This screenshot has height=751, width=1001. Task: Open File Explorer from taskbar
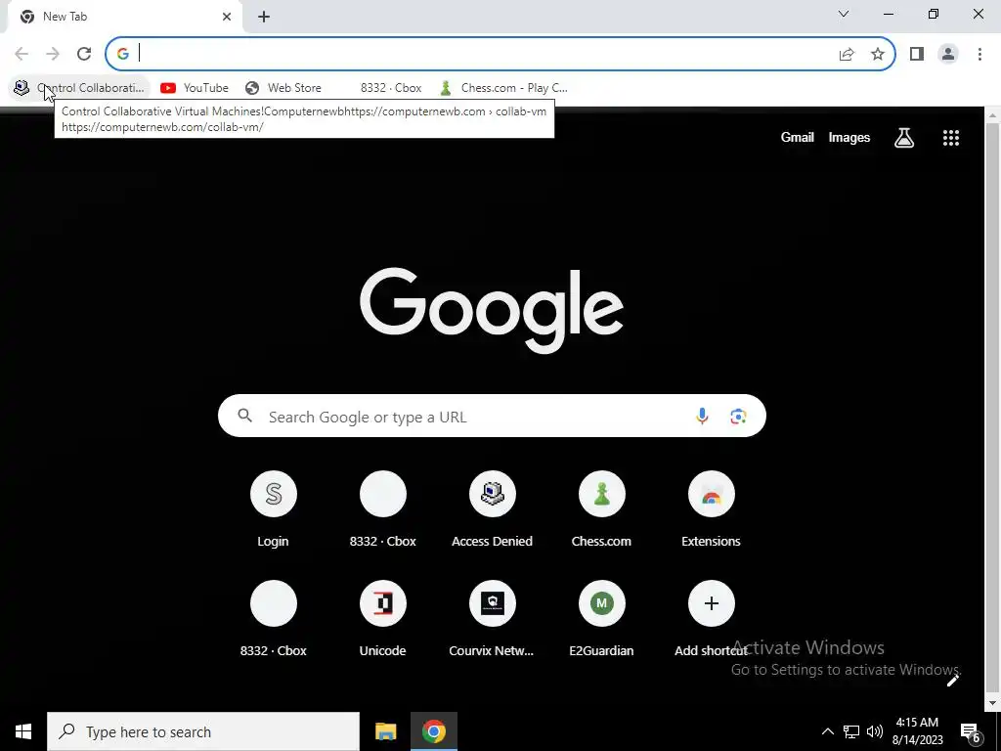click(x=385, y=731)
